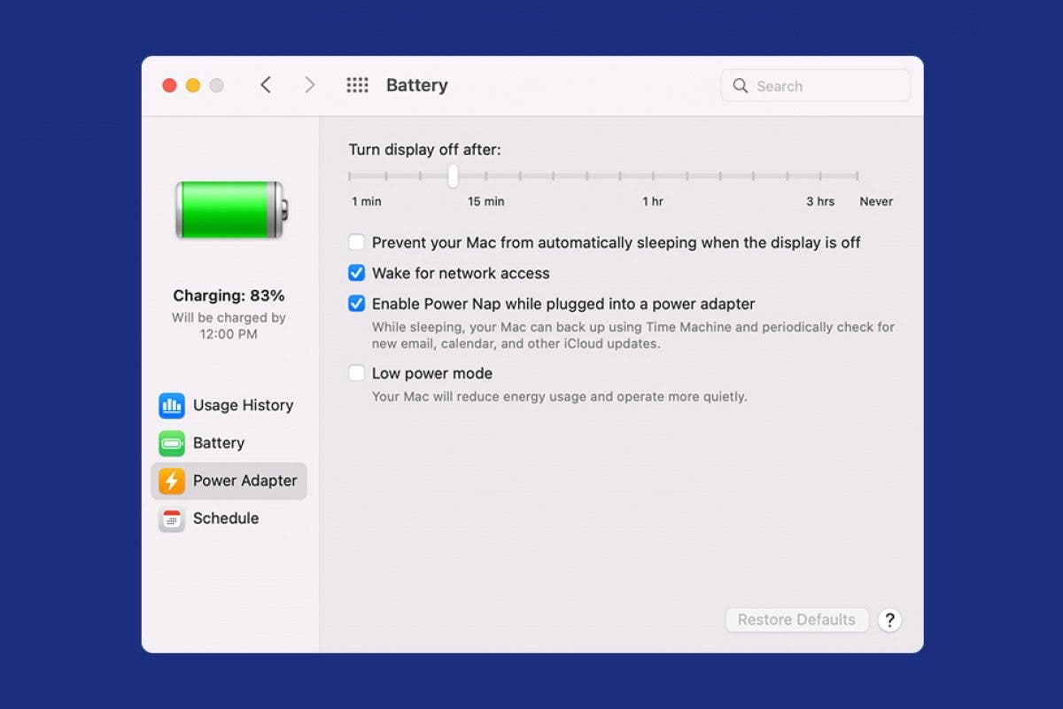Open the Schedule settings
Screen dimensions: 1063x709
click(225, 518)
